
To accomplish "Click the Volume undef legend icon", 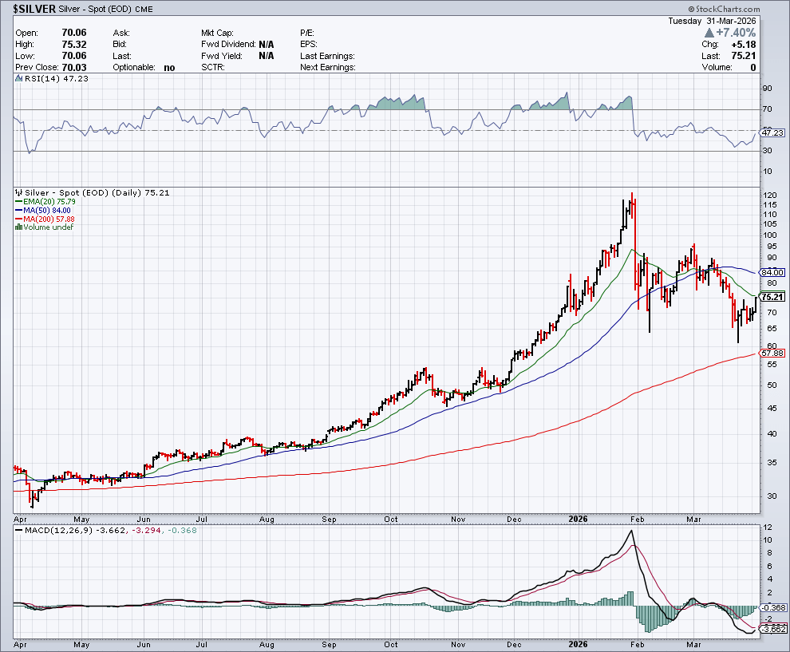I will point(18,227).
